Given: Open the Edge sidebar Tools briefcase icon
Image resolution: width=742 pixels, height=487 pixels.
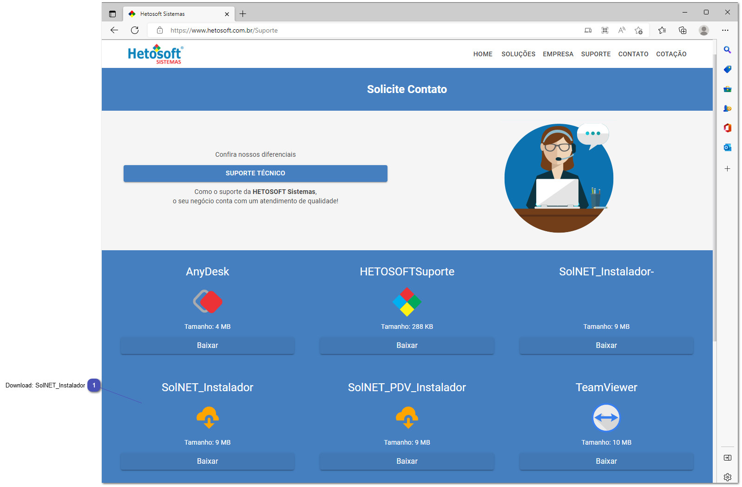Looking at the screenshot, I should 728,89.
